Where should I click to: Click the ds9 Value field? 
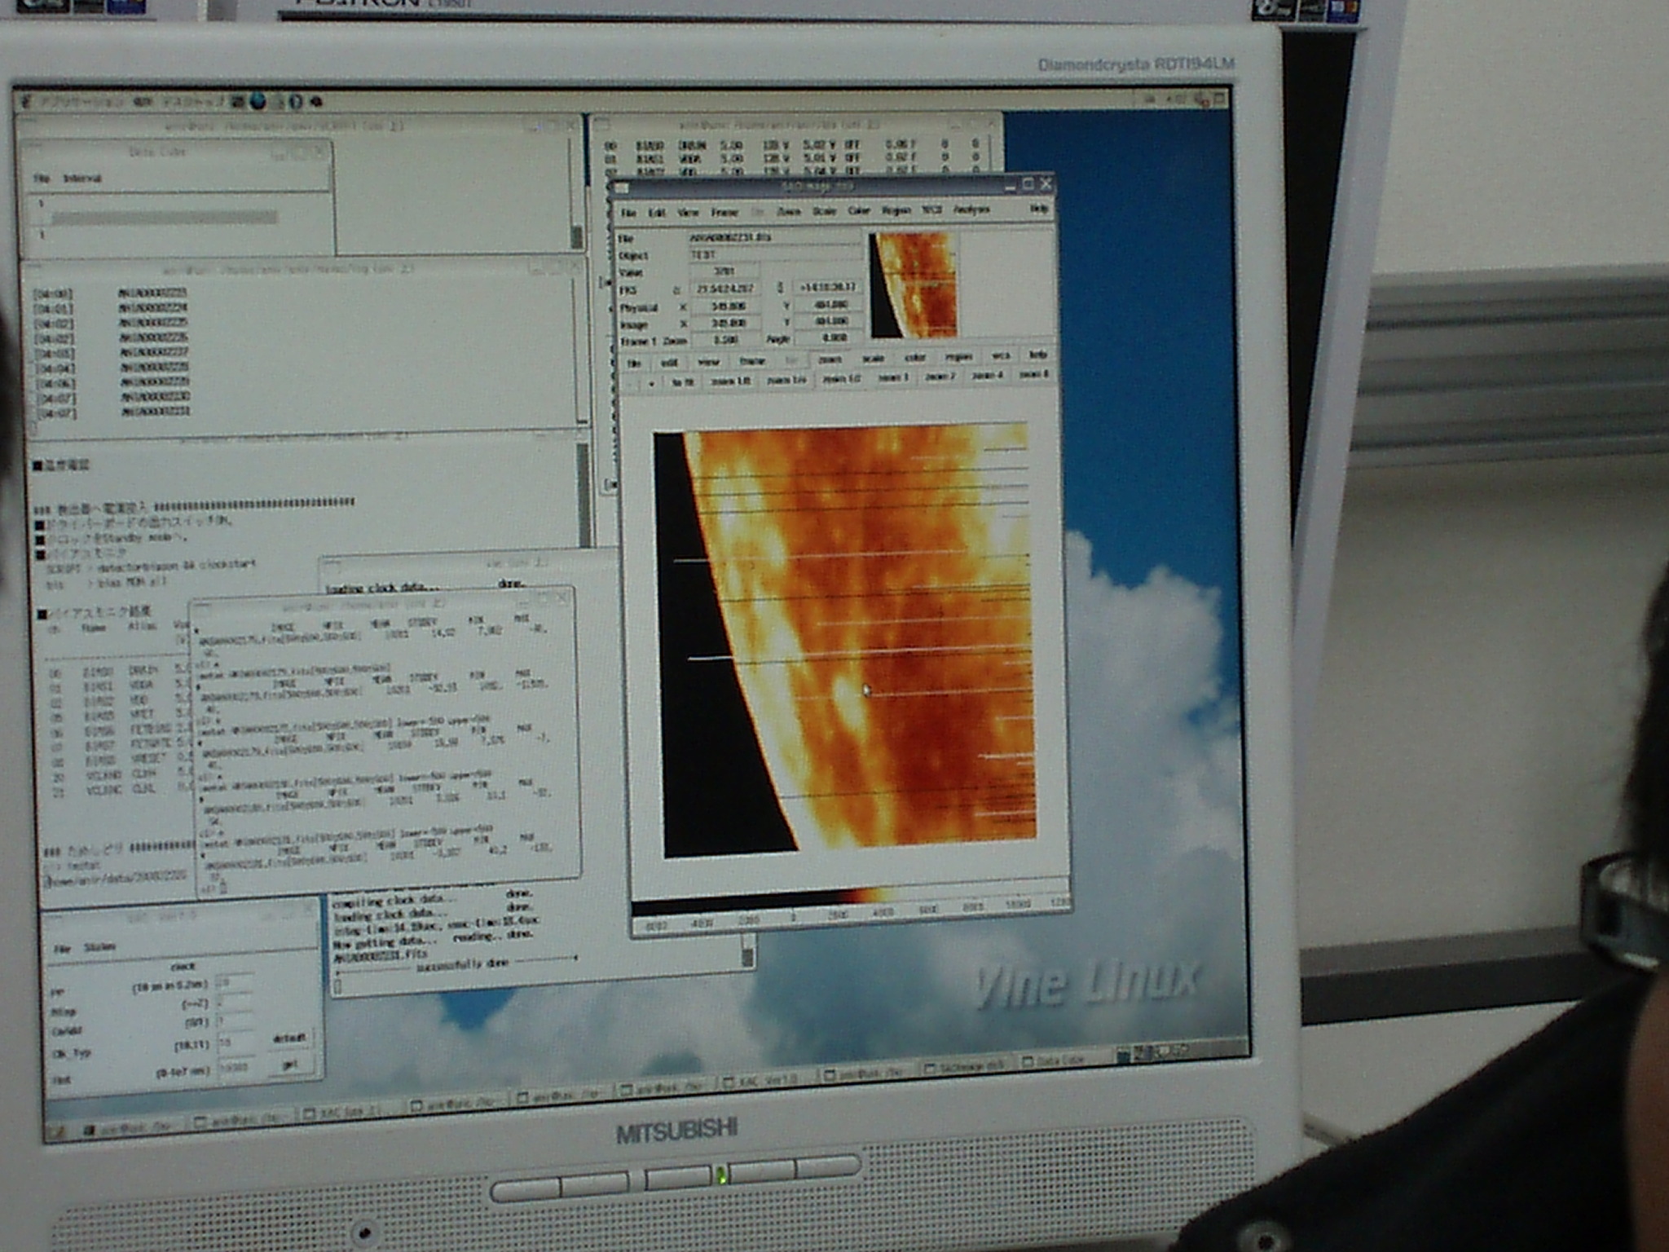pyautogui.click(x=724, y=271)
